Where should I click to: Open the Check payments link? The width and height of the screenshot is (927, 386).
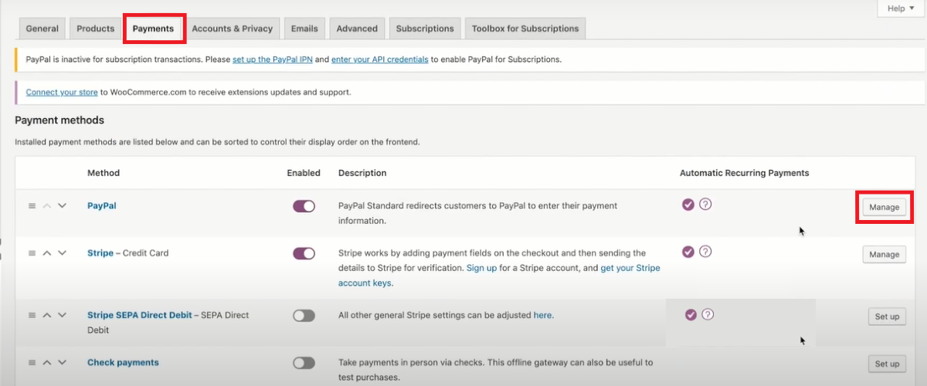point(123,362)
